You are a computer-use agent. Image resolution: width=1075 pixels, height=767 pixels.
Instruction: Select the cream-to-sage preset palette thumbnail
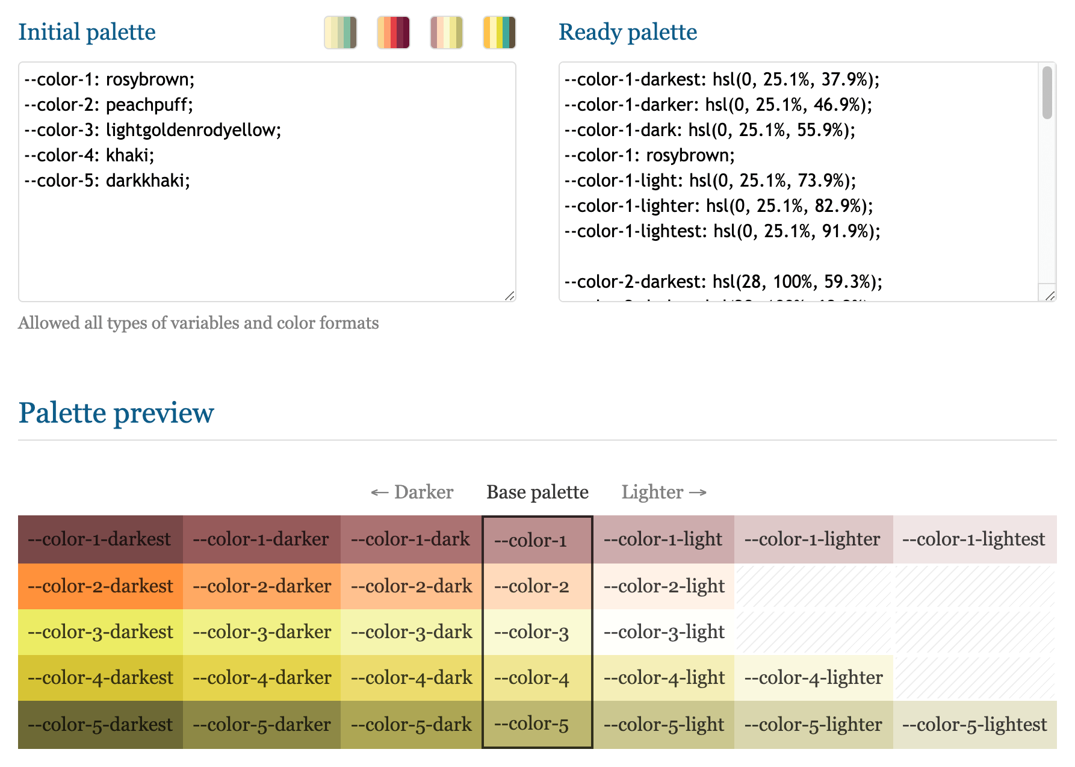[x=341, y=33]
